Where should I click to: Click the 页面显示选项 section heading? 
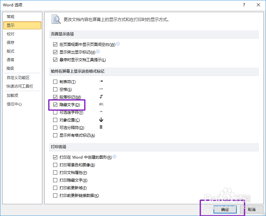tap(62, 34)
